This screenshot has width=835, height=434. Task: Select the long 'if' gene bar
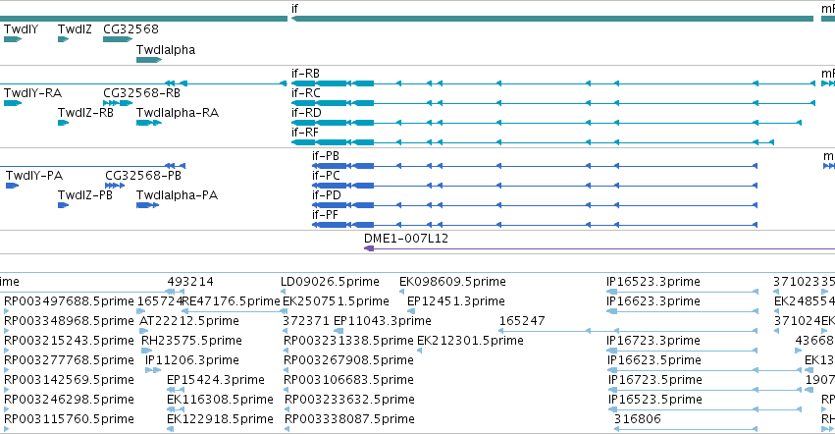pyautogui.click(x=552, y=19)
